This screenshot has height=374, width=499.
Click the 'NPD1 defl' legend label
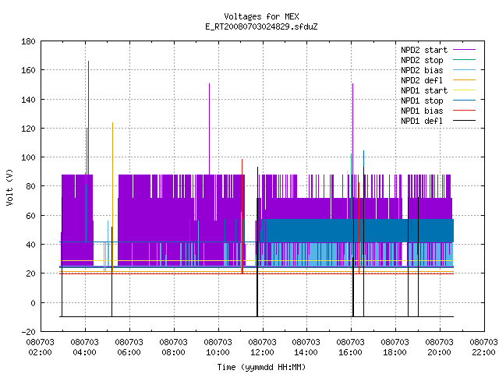422,122
